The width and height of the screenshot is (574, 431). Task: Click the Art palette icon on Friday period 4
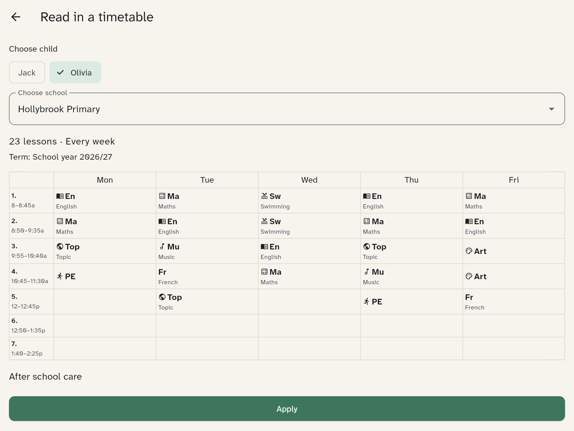[469, 276]
